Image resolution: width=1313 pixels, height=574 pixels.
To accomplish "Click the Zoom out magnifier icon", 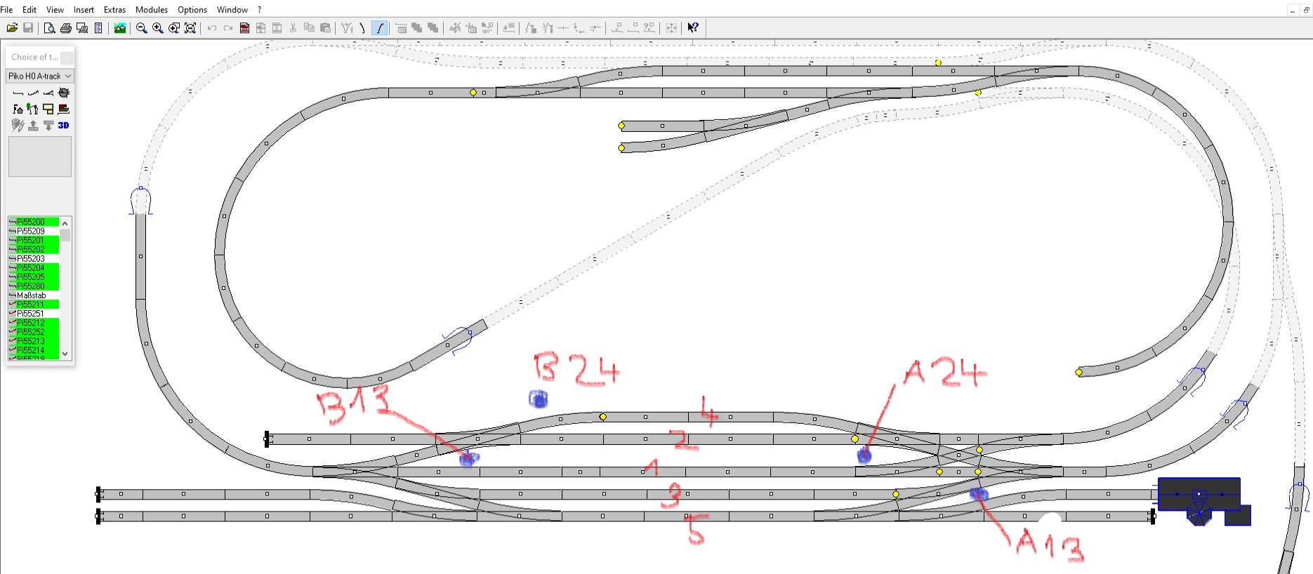I will [x=141, y=28].
